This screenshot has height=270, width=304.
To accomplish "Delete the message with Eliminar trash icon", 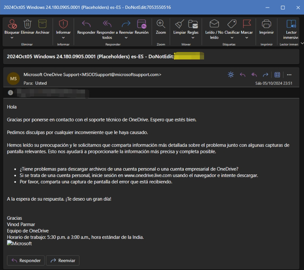I will click(28, 24).
